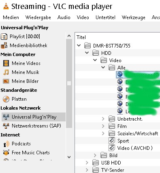
Task: Select the 'USB HDD' row text
Action: (111, 163)
